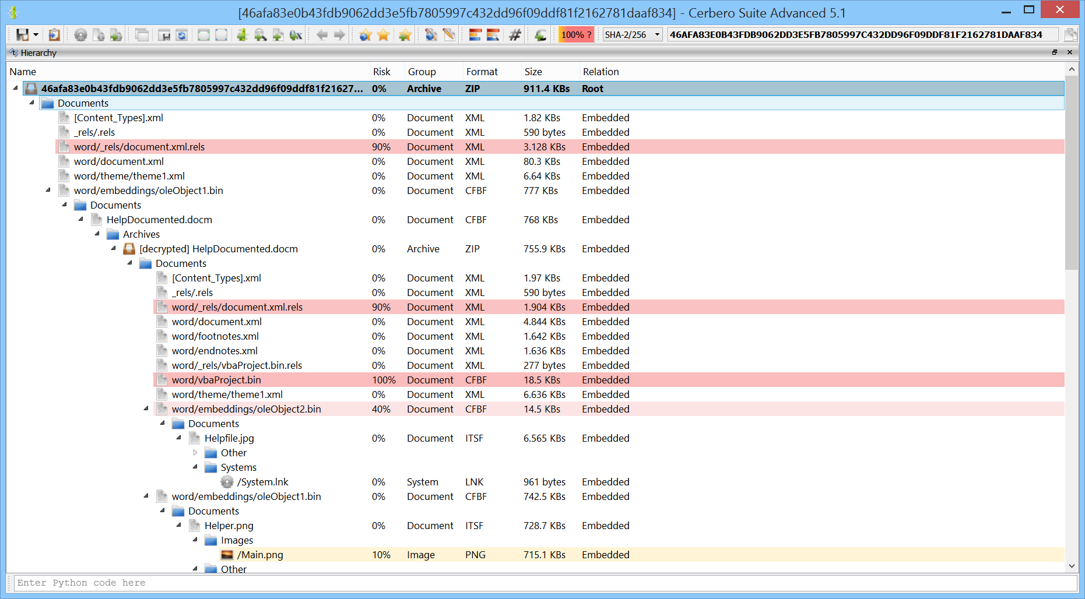Click the hash symbol icon
The width and height of the screenshot is (1085, 599).
coord(515,35)
